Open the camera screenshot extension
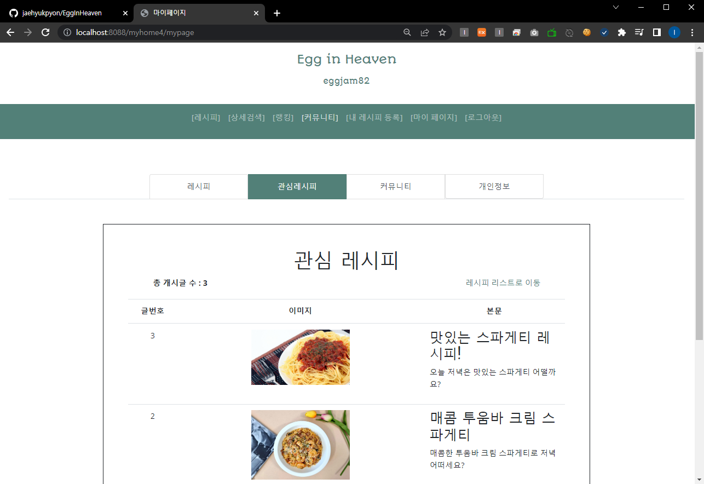This screenshot has height=484, width=704. point(534,32)
